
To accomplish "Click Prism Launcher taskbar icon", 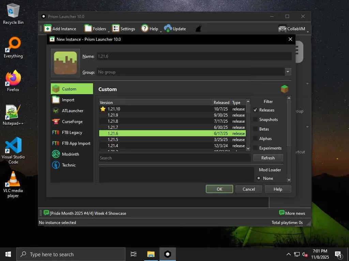I will coord(168,254).
